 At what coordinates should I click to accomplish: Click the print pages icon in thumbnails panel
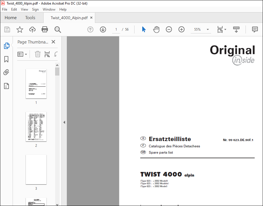click(x=47, y=54)
